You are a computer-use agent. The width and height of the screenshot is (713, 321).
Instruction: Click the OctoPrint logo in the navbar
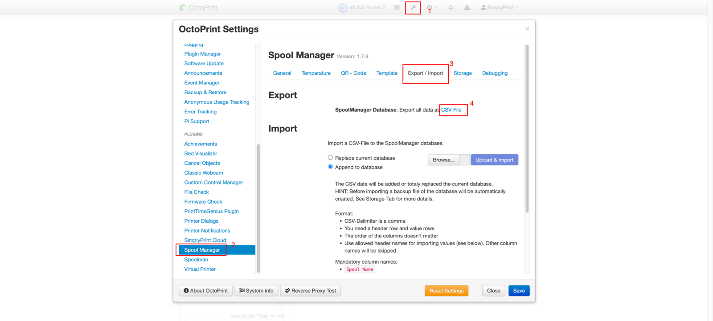coord(198,8)
